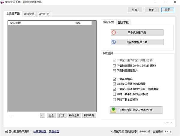Uncheck 去除宝贝描述中的超链接
The height and width of the screenshot is (136, 180).
[114, 84]
